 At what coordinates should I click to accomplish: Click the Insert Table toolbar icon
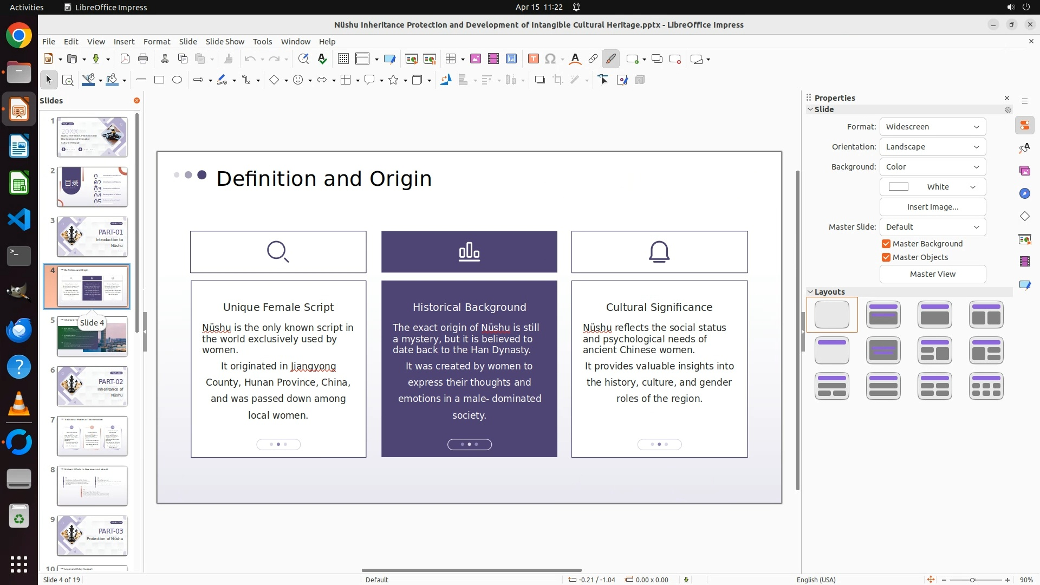pos(451,59)
